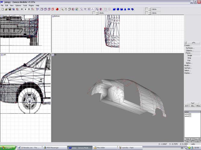Toggle the H mode button
This screenshot has width=201, height=150.
[22, 9]
